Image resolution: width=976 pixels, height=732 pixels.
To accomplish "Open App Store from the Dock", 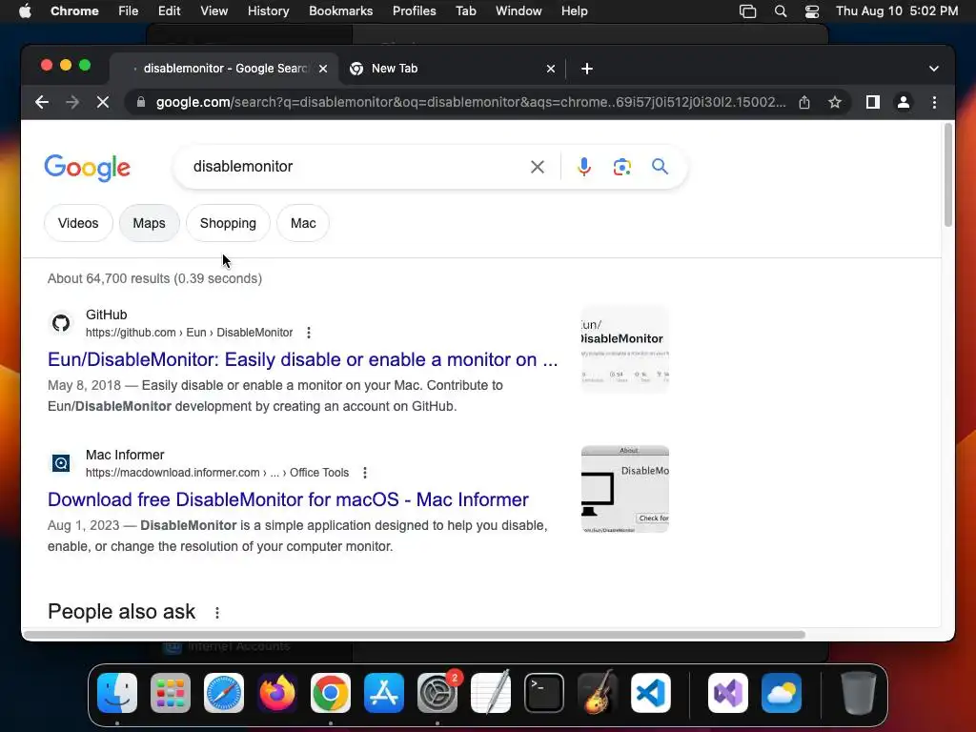I will pyautogui.click(x=384, y=693).
